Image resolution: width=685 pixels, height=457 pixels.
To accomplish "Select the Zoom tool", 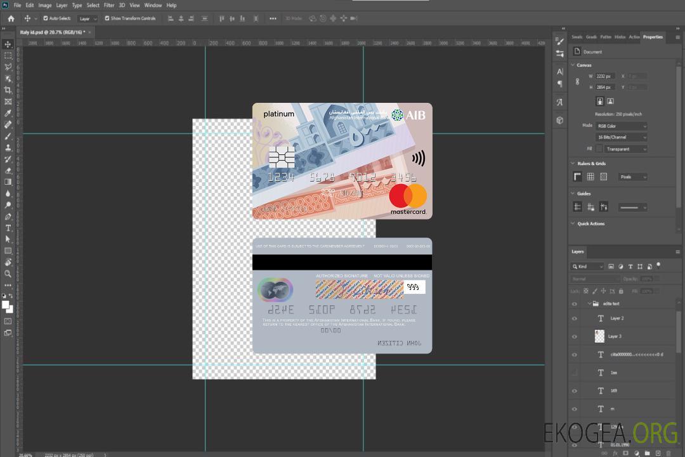I will point(8,274).
